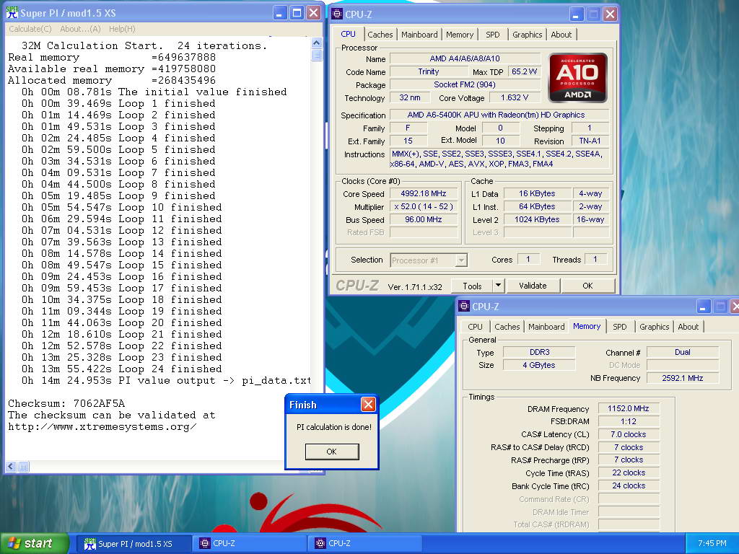Activate second CPU-Z taskbar button

coord(365,544)
